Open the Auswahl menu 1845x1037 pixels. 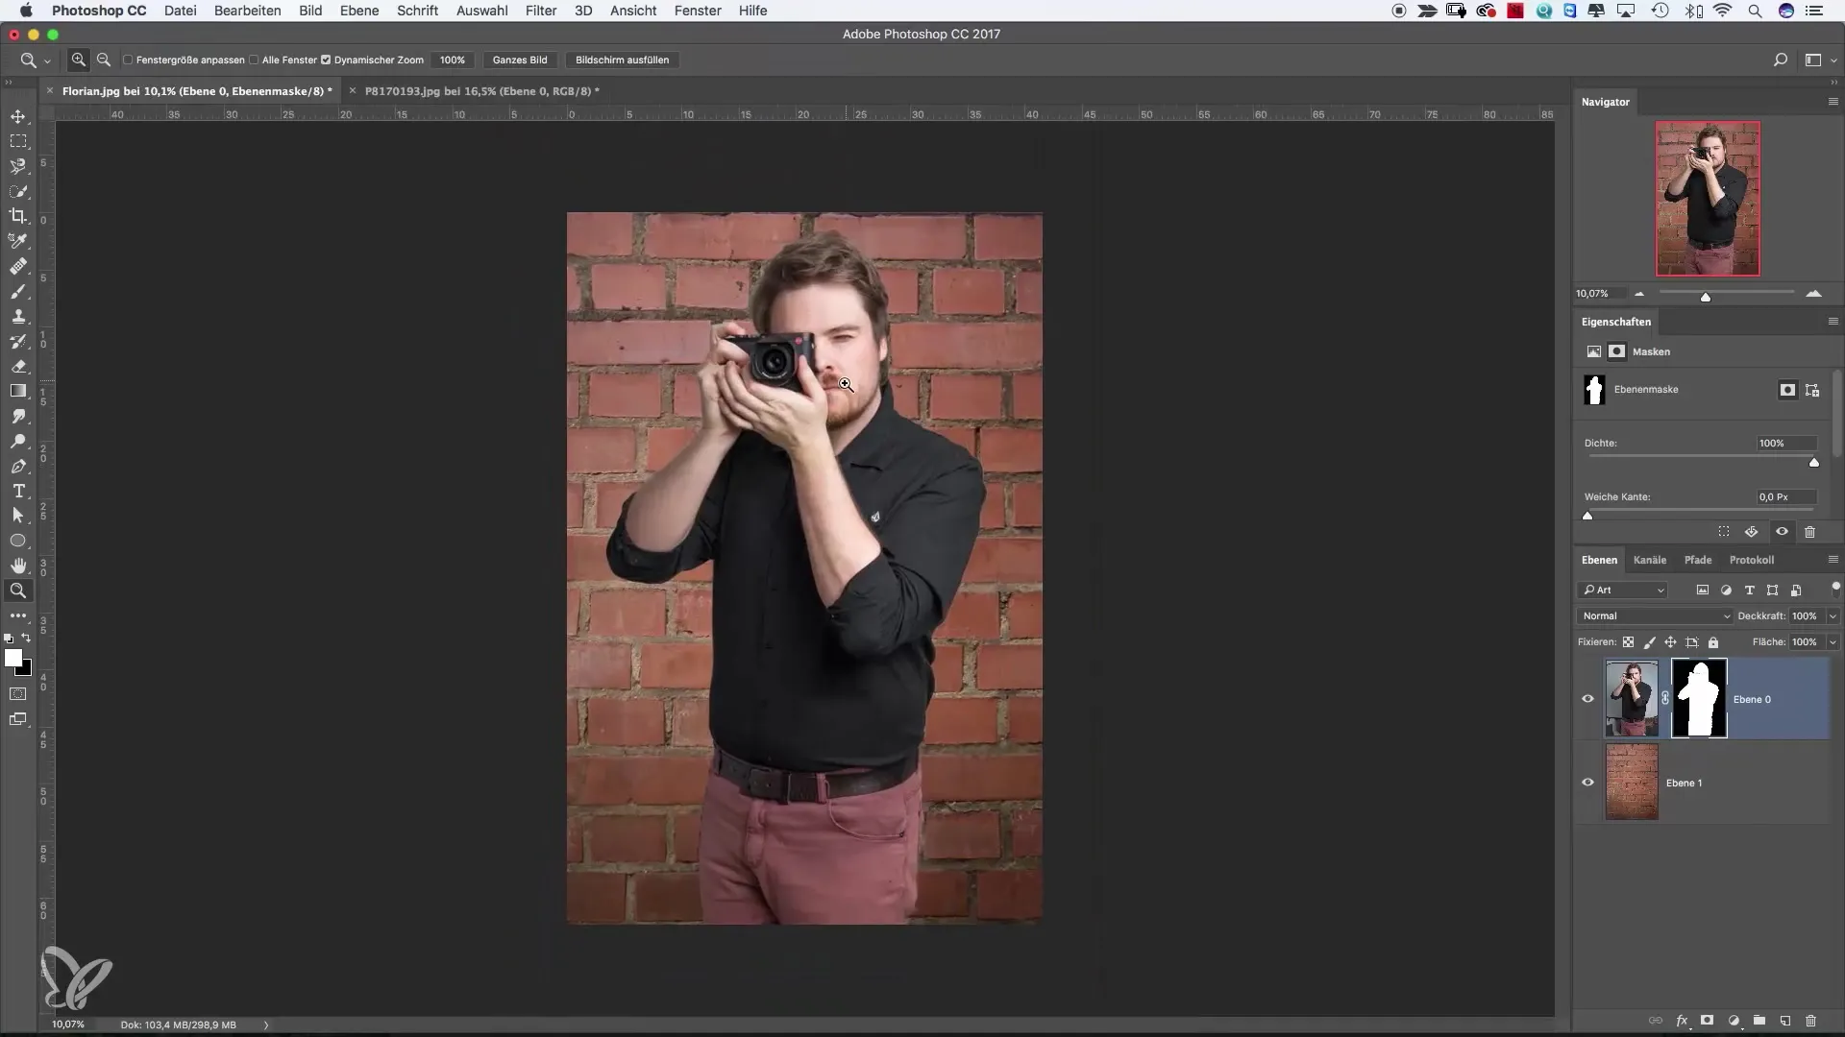pyautogui.click(x=481, y=11)
